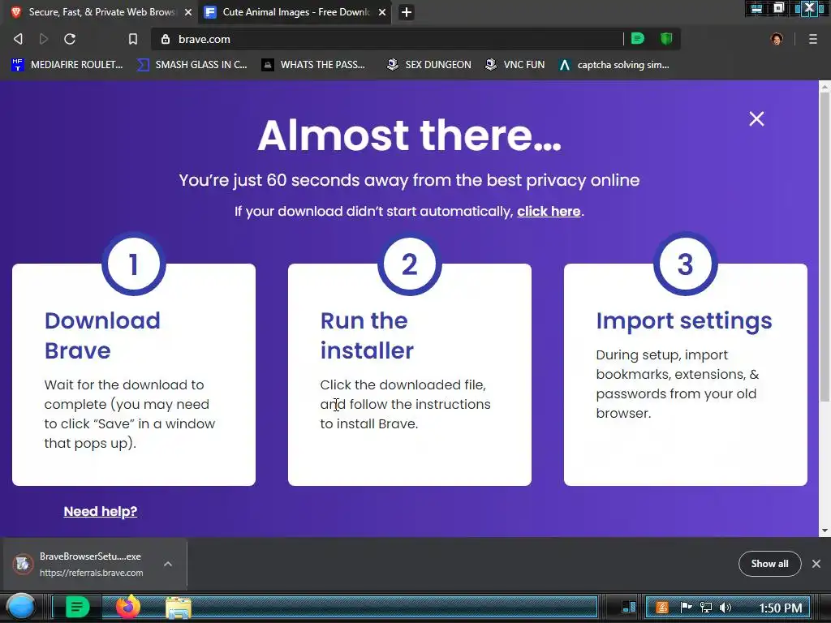Open captcha solving sim... bookmark
Image resolution: width=831 pixels, height=623 pixels.
[x=614, y=65]
